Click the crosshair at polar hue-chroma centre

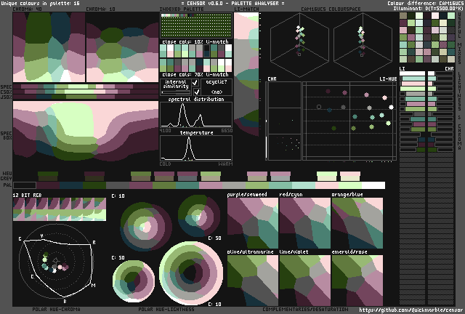coord(56,261)
